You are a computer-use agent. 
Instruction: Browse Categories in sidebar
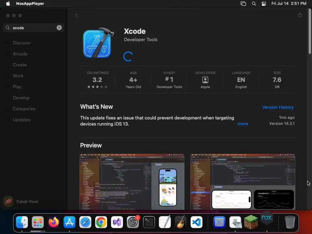tap(24, 109)
